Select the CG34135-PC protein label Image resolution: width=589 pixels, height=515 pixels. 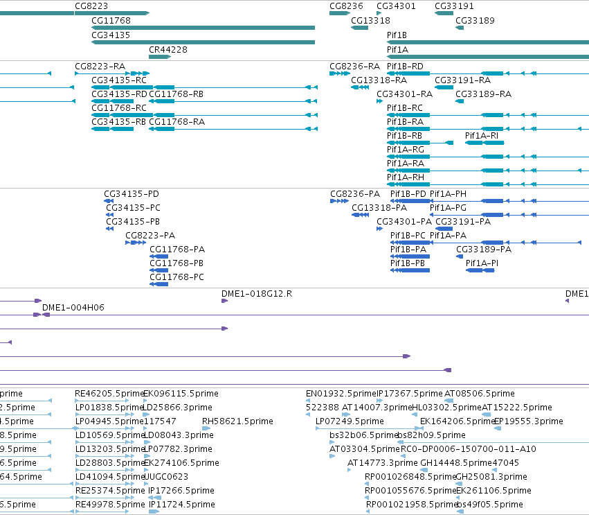[x=133, y=208]
